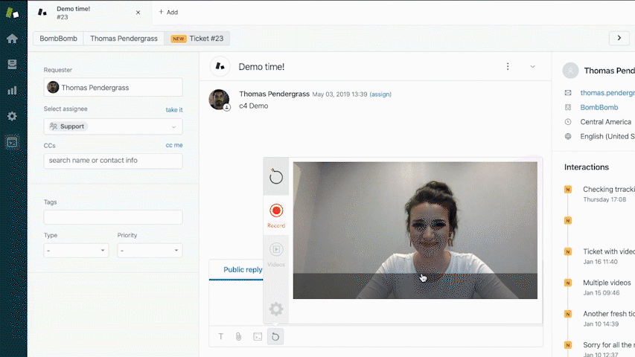Click the webcam preview video

pyautogui.click(x=415, y=231)
